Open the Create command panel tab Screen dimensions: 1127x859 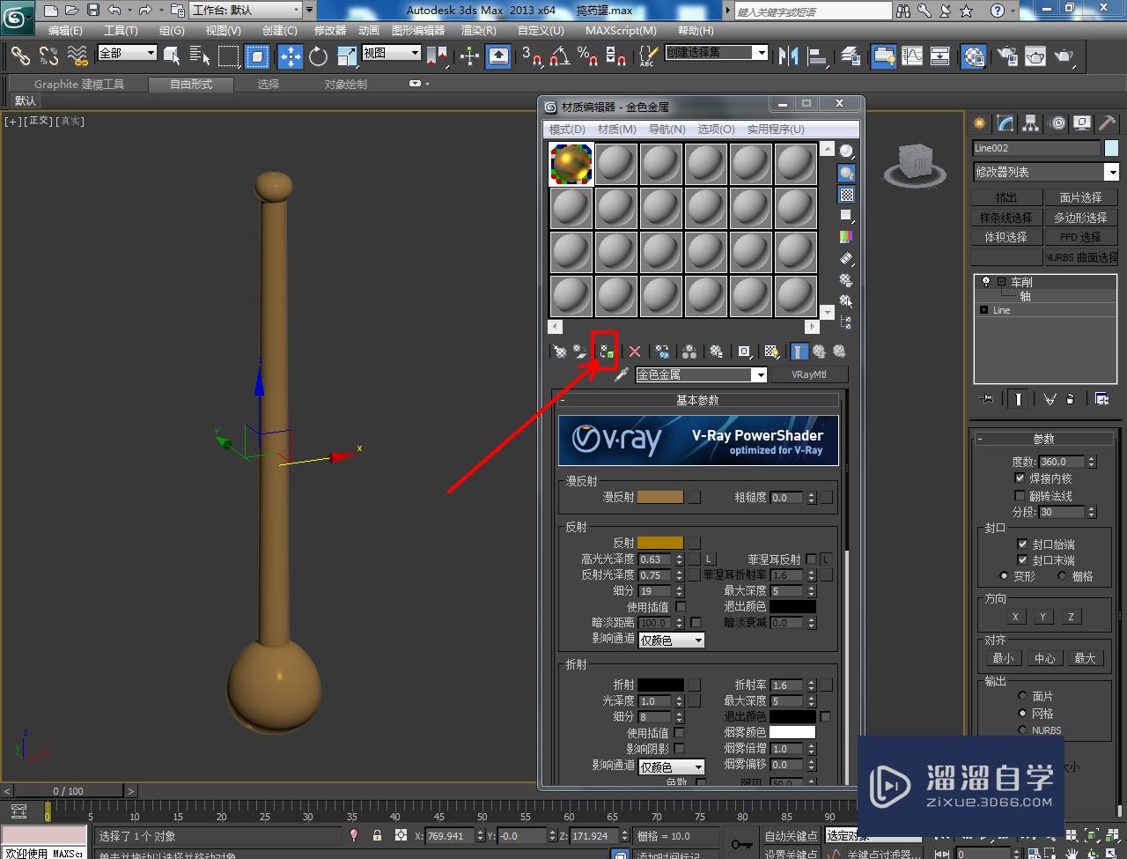[979, 123]
